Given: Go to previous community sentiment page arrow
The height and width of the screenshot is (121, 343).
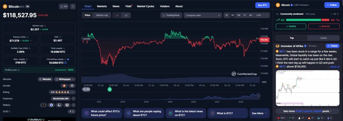Looking at the screenshot, I should pos(331,14).
